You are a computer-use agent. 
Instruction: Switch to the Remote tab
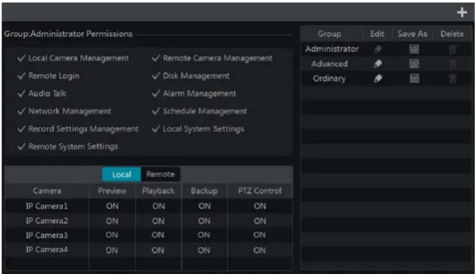[160, 174]
